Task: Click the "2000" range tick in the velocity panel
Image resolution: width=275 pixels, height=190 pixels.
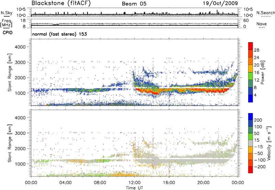Action: click(20, 149)
